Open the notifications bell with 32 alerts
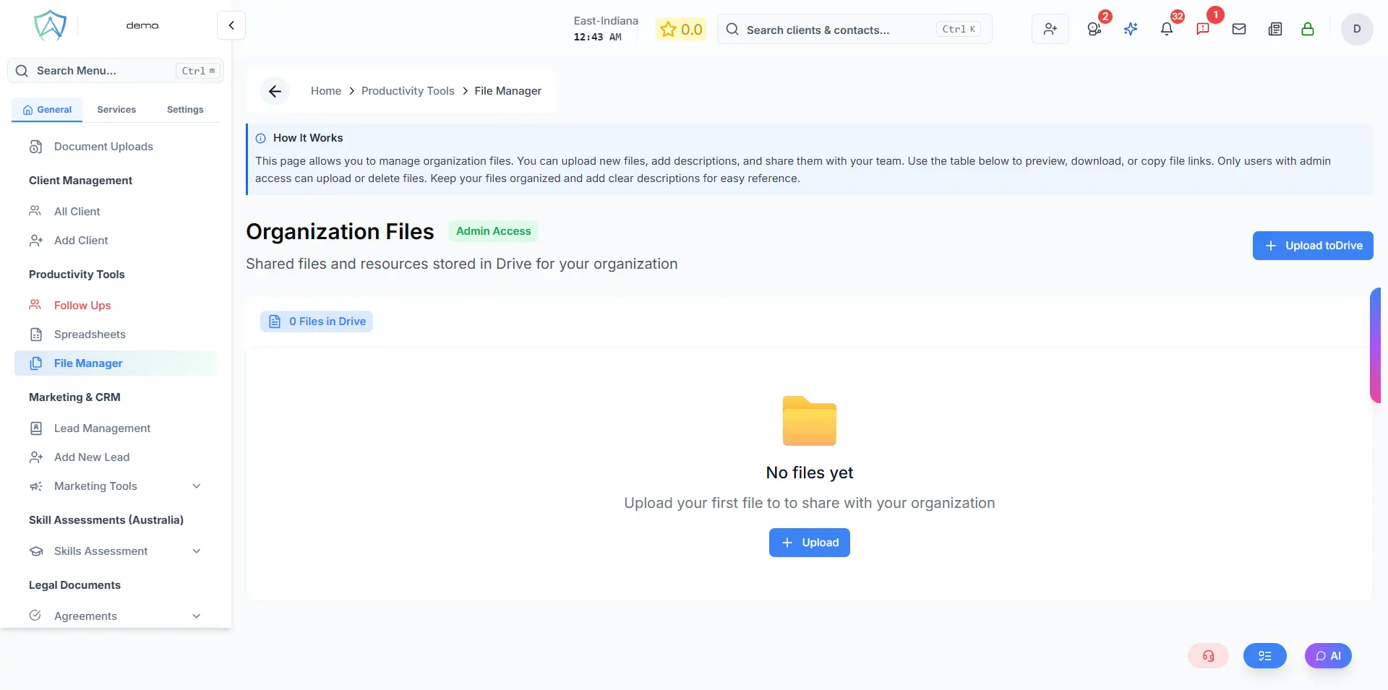This screenshot has height=690, width=1388. click(x=1166, y=29)
